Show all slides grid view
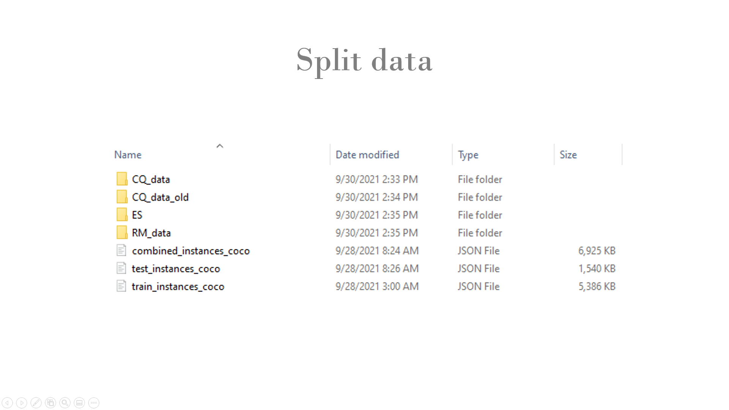Viewport: 729px width, 410px height. pos(50,402)
